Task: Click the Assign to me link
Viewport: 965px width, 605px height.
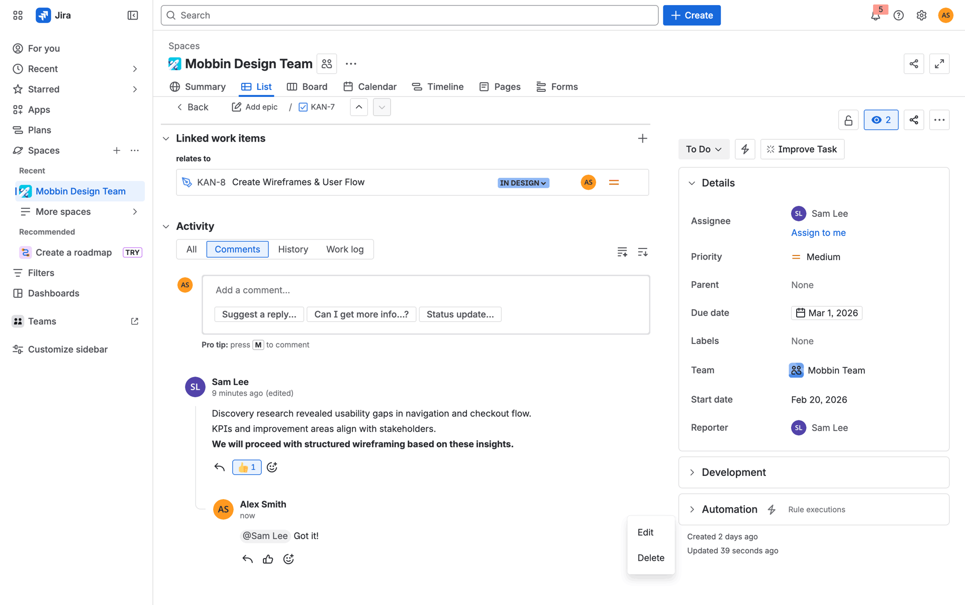Action: pos(818,233)
